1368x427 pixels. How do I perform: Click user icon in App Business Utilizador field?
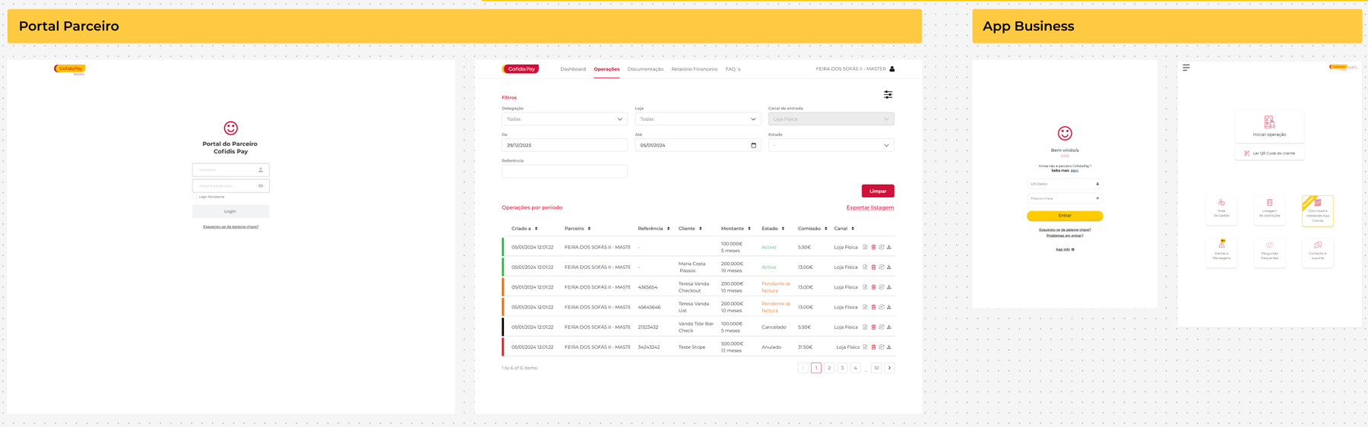click(1097, 184)
